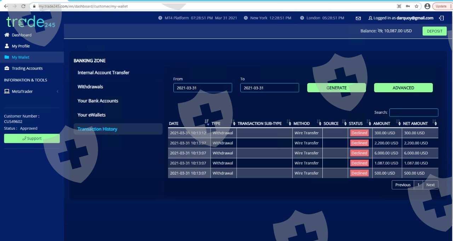Viewport: 453px width, 241px height.
Task: Sort table by NET AMOUNT column
Action: (x=420, y=123)
